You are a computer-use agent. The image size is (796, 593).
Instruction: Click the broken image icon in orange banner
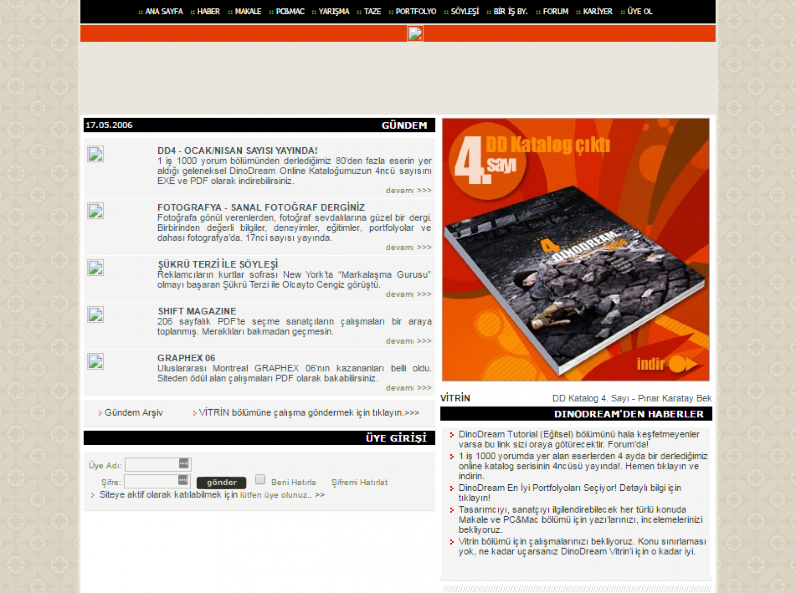pos(415,34)
